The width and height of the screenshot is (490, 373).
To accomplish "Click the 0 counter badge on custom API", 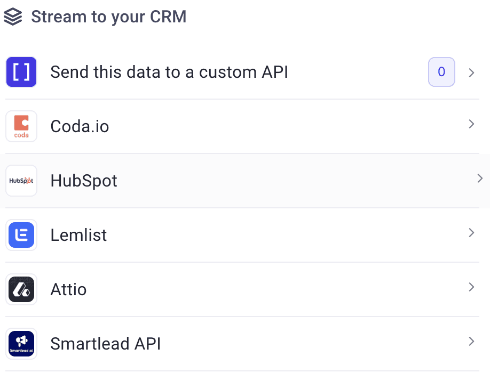I will click(x=441, y=71).
